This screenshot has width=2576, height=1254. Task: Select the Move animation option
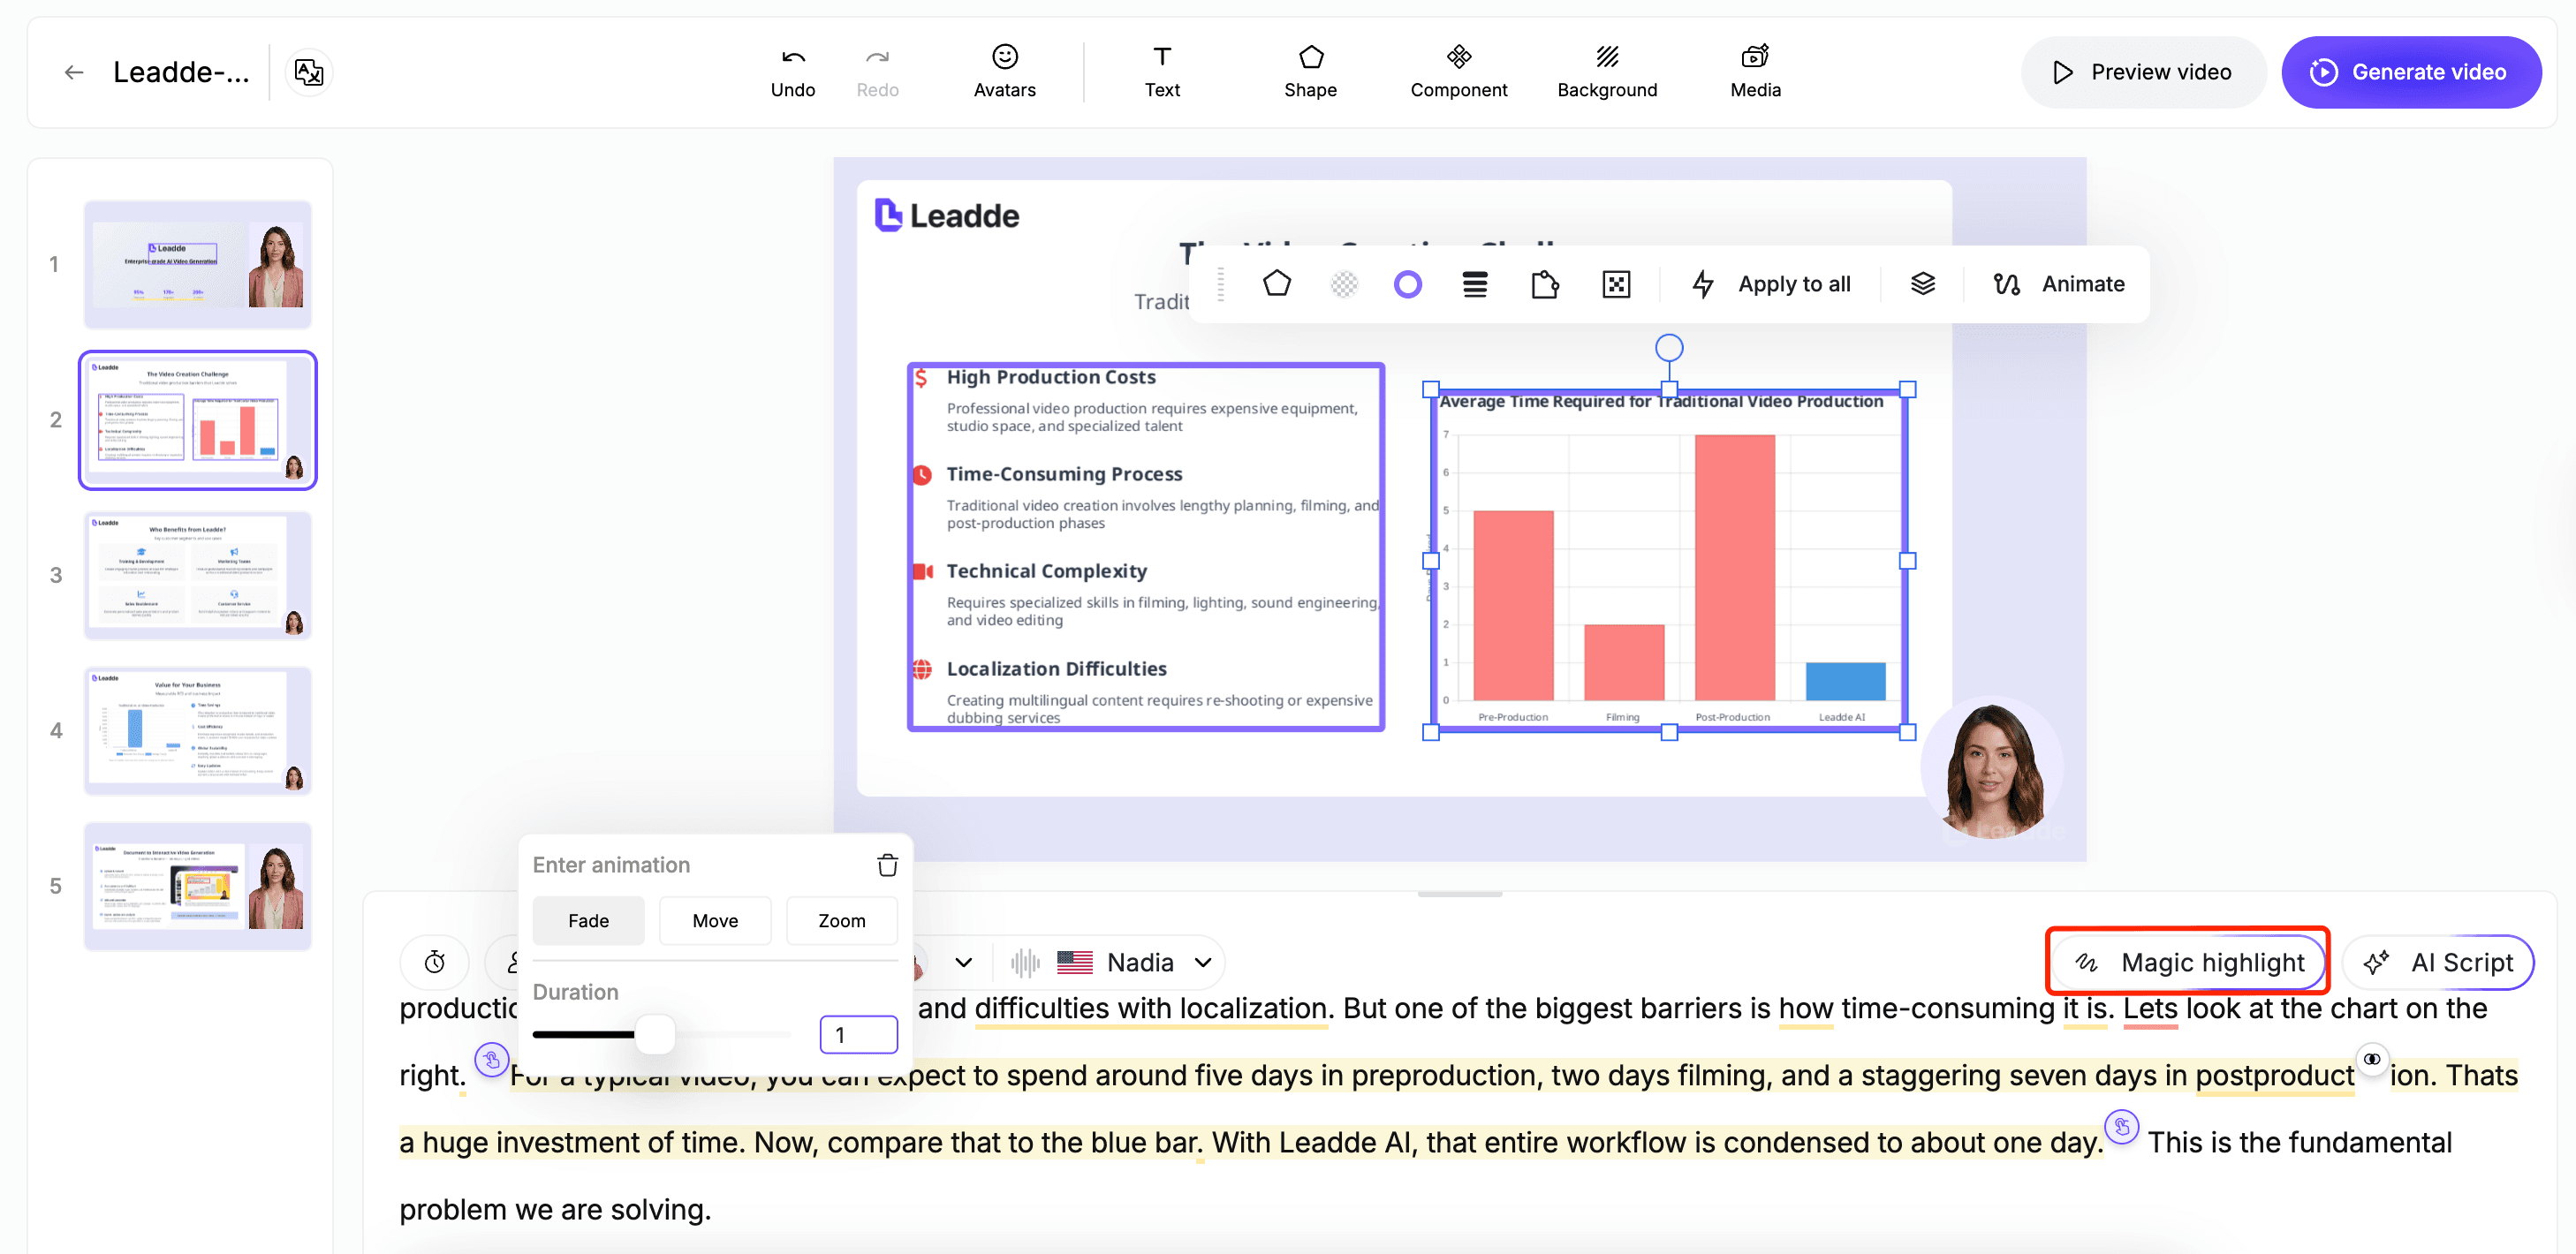[x=714, y=920]
